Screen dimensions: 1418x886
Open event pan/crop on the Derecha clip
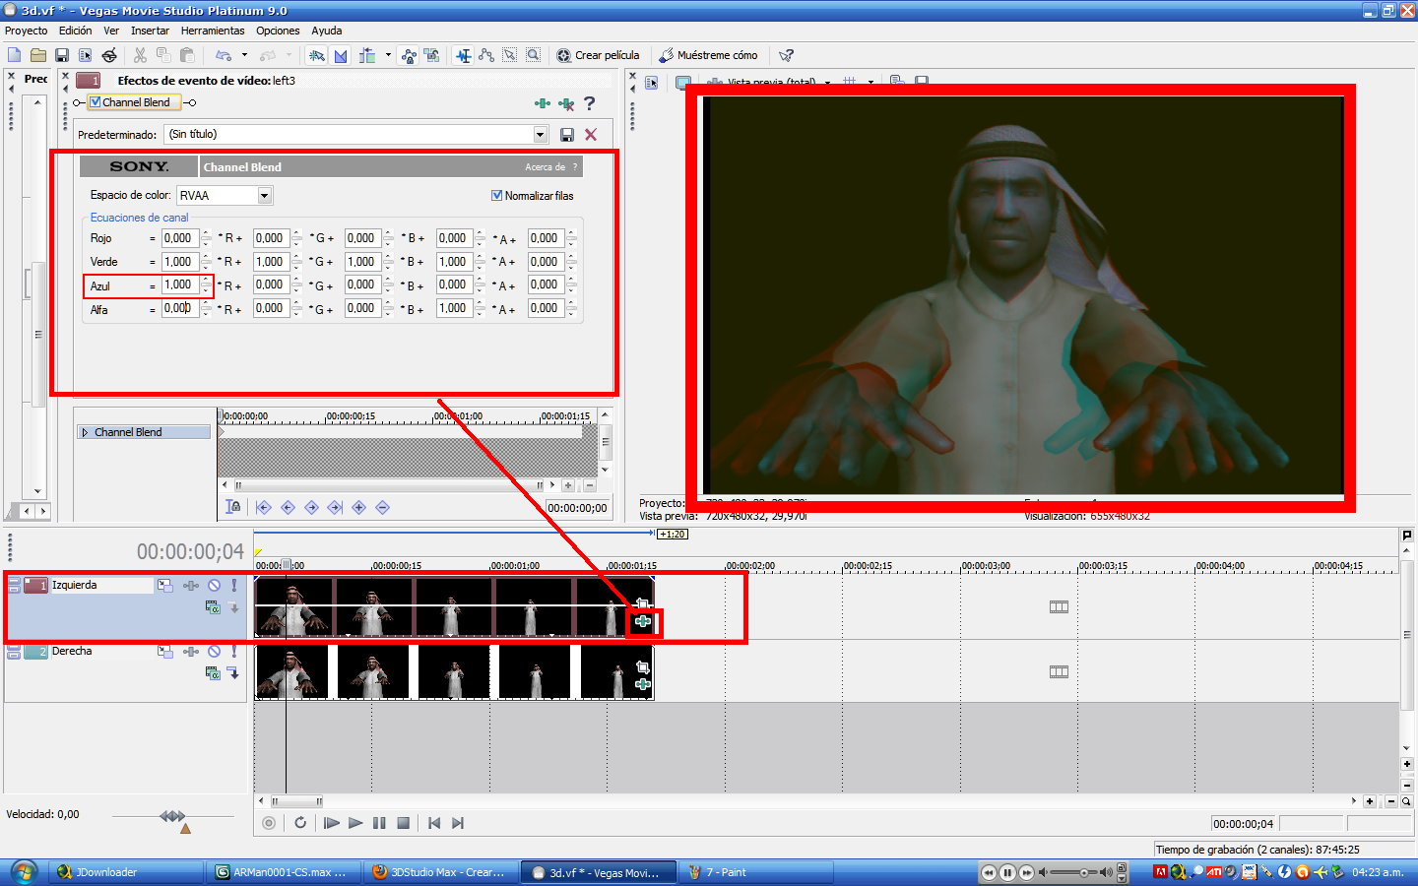[643, 667]
